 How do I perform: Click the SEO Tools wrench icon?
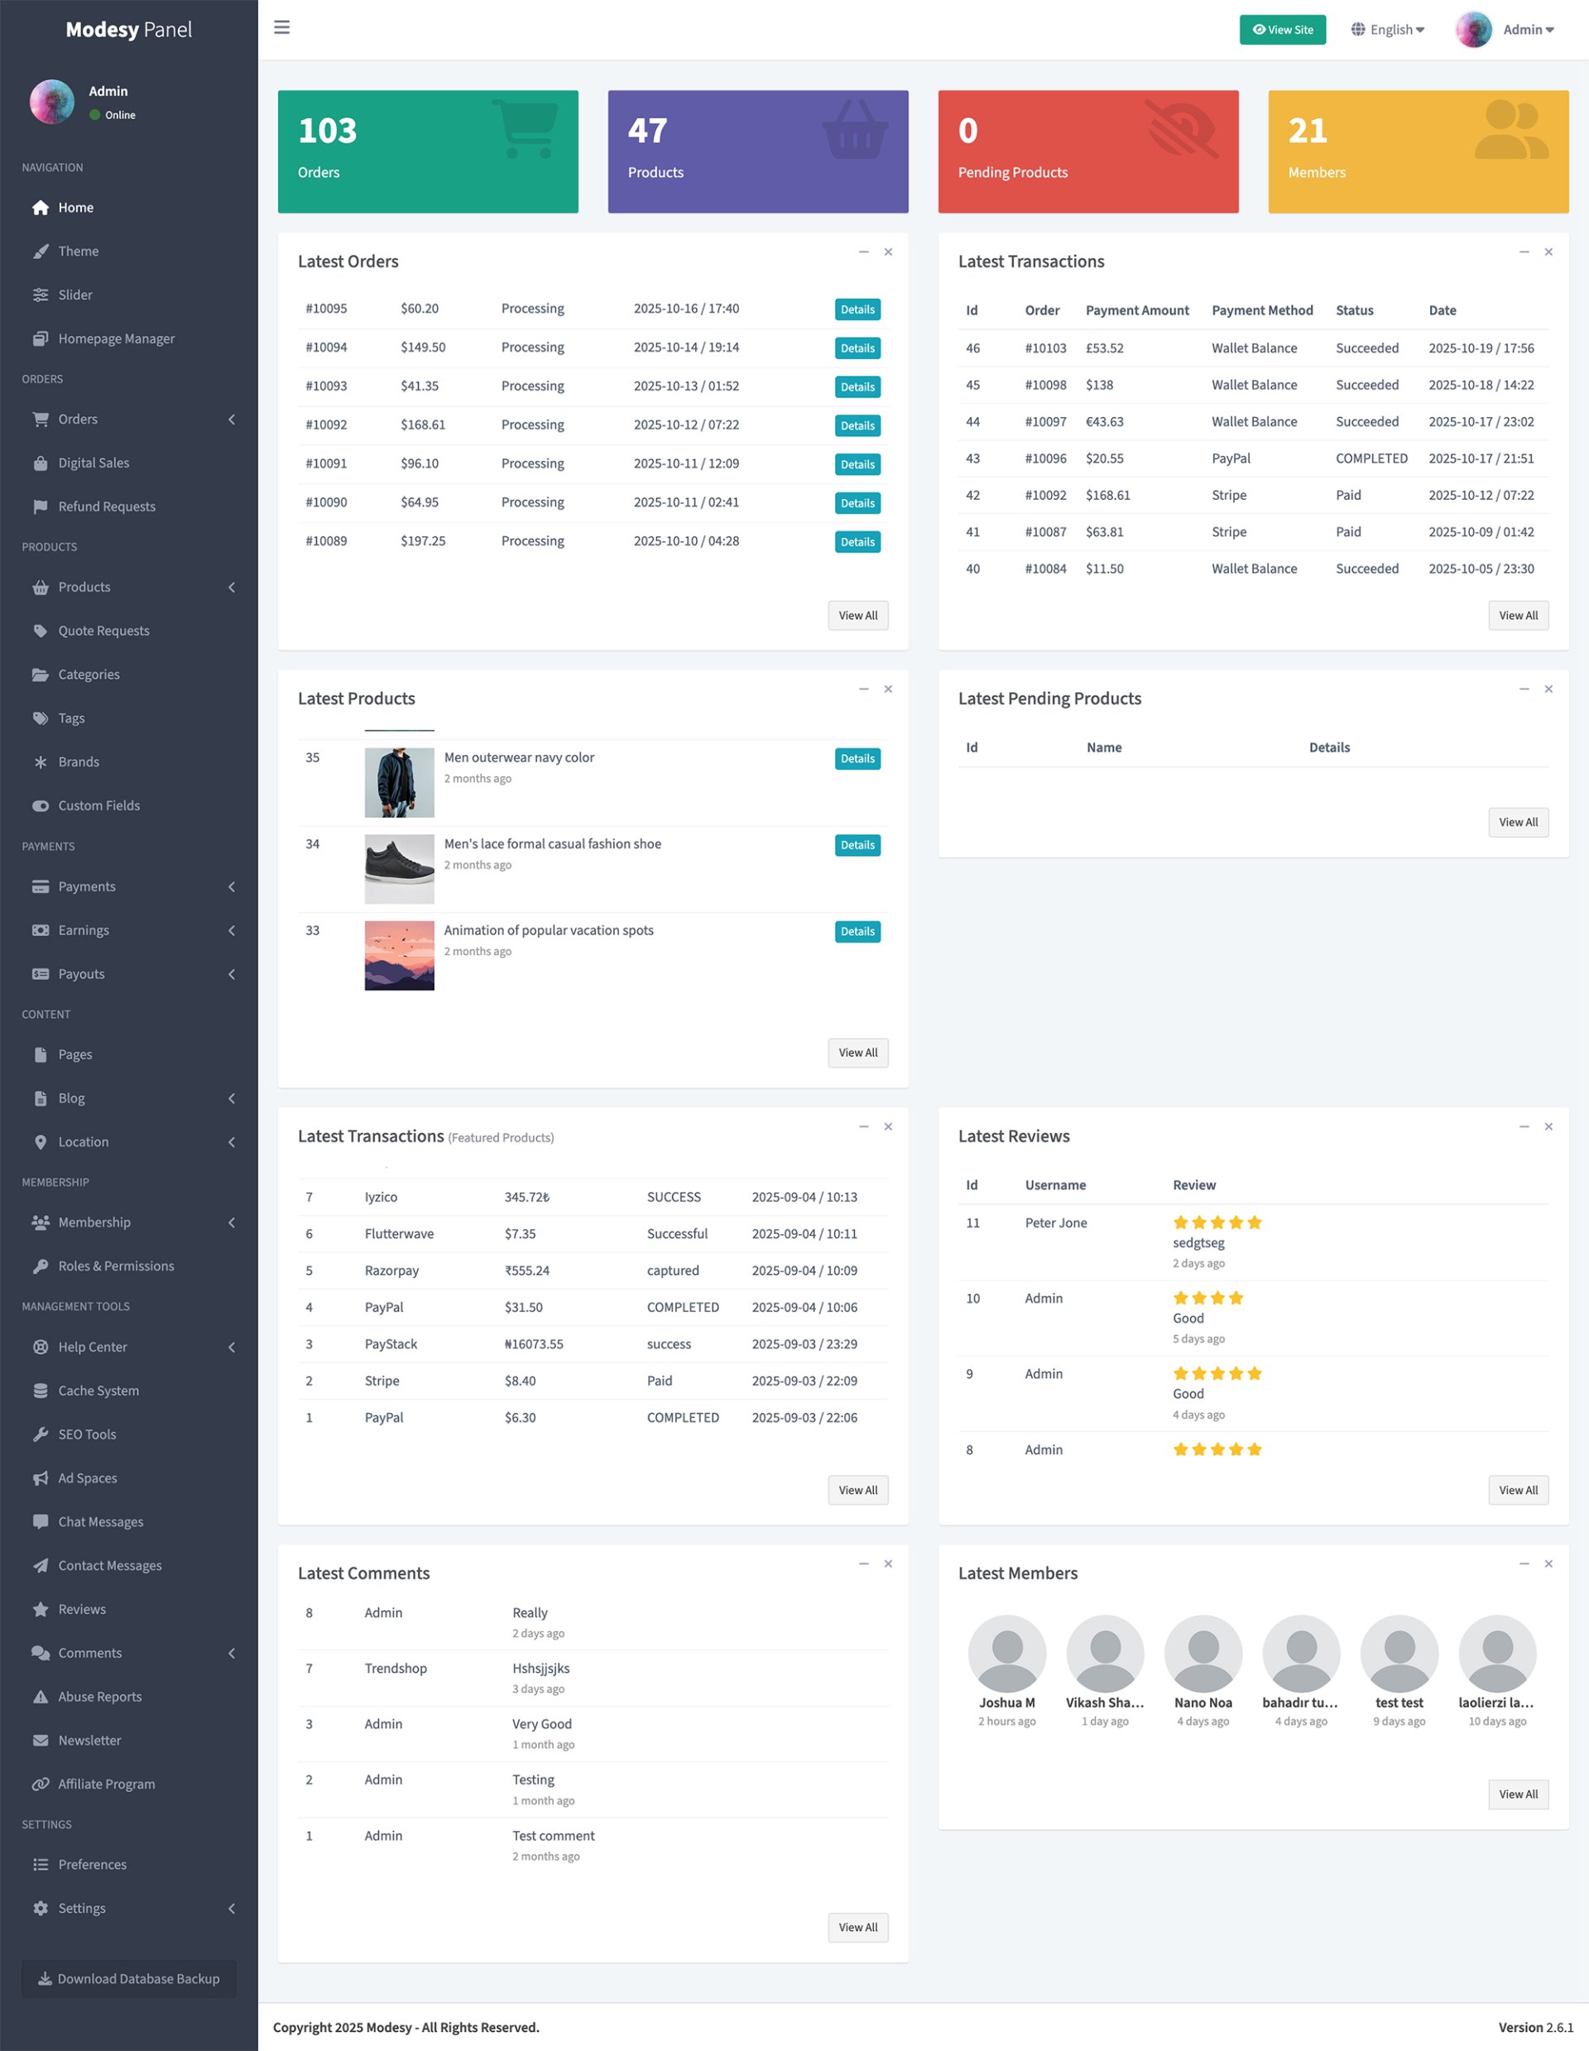(41, 1434)
